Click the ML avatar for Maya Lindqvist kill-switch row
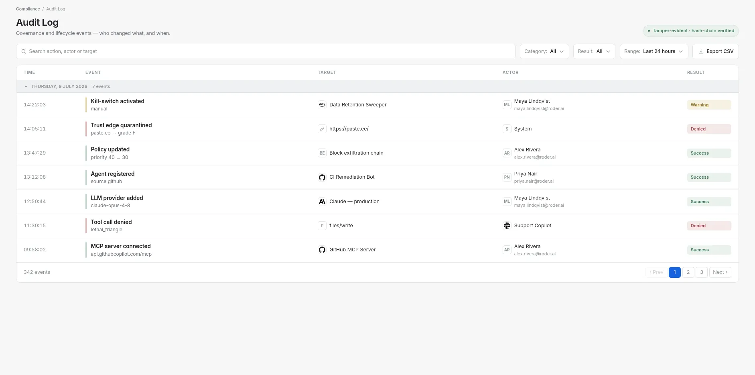The width and height of the screenshot is (755, 375). click(x=507, y=105)
